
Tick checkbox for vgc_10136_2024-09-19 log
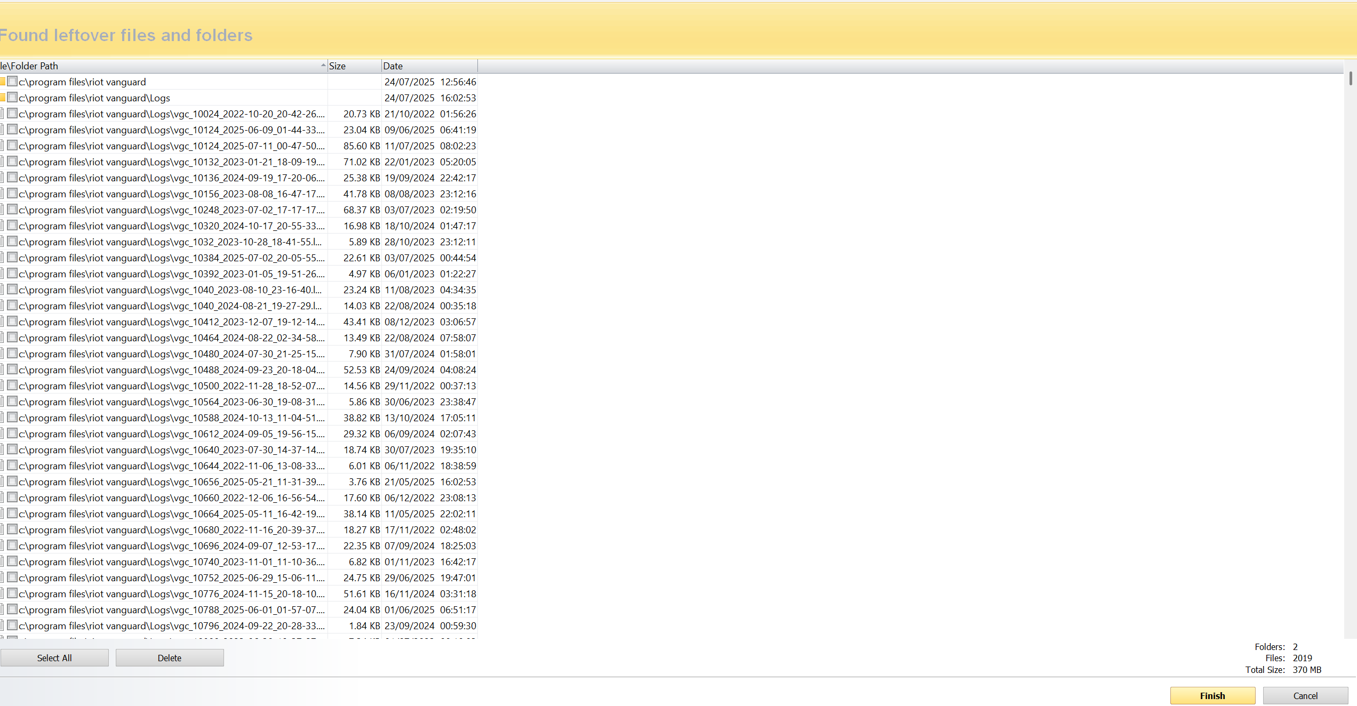point(12,178)
